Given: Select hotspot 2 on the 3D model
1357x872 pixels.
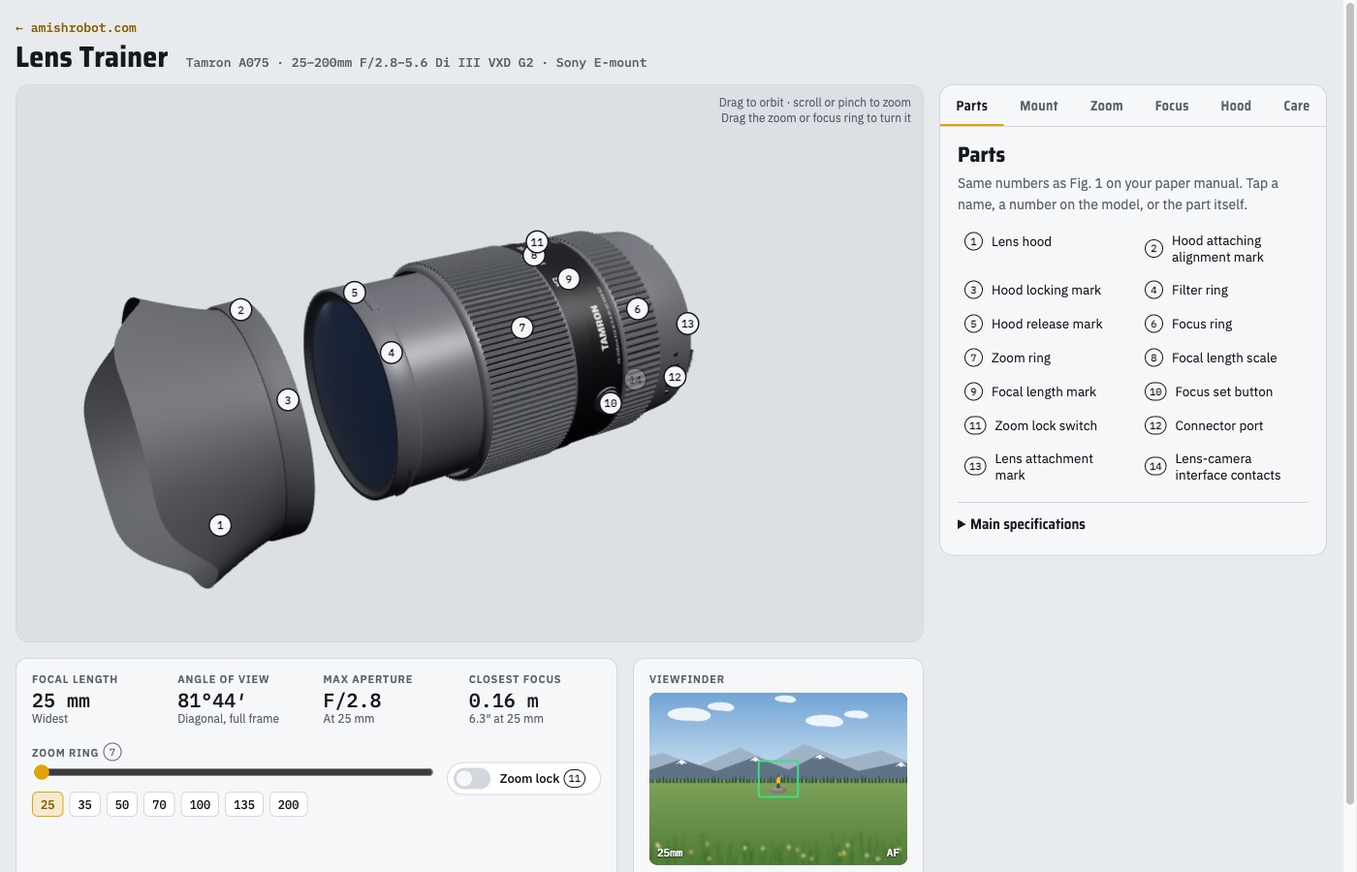Looking at the screenshot, I should pyautogui.click(x=241, y=310).
